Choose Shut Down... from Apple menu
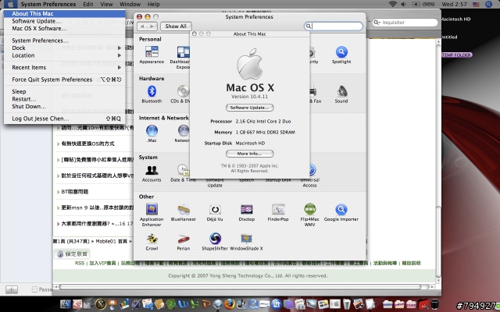 [65, 106]
